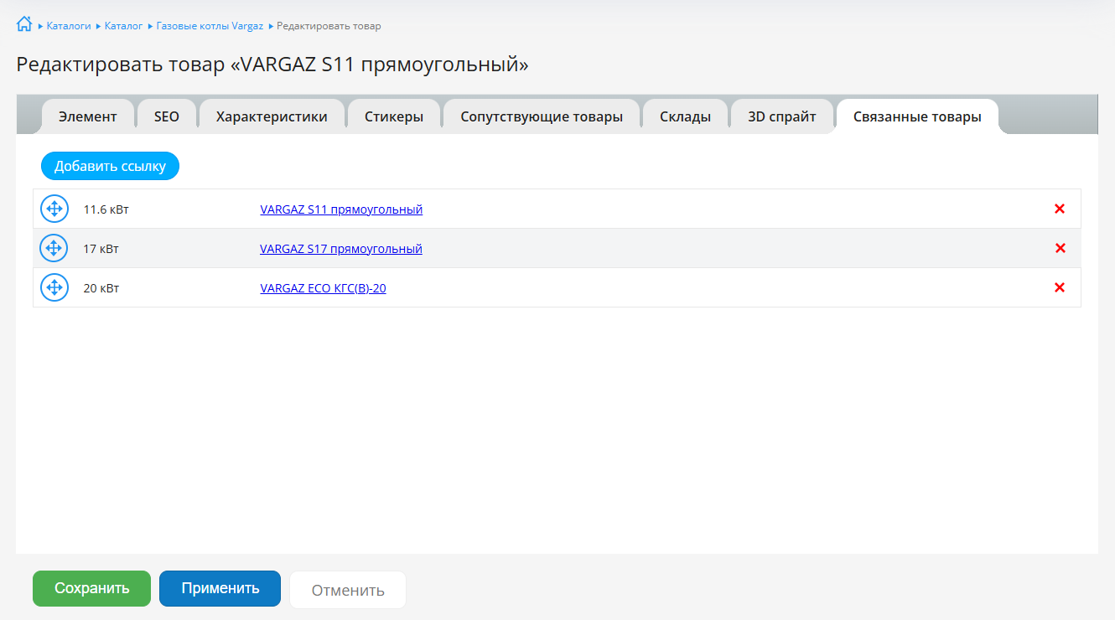
Task: Click move handle for 11.6 кВт row
Action: click(x=54, y=209)
